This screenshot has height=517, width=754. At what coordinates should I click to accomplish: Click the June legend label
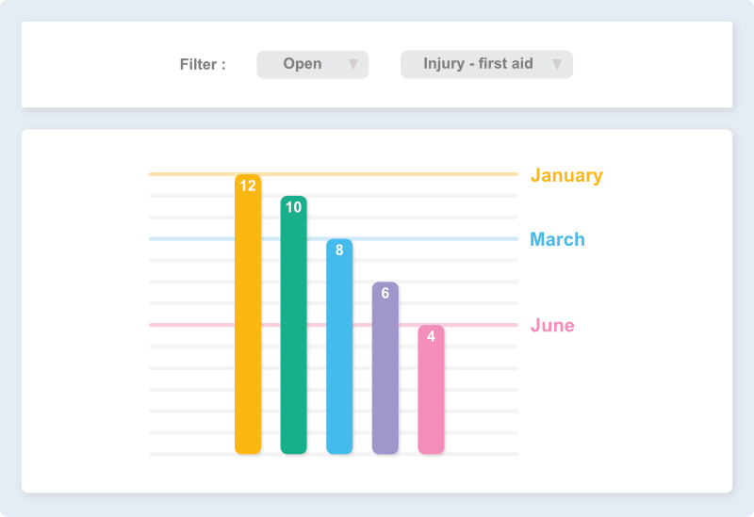click(x=552, y=326)
